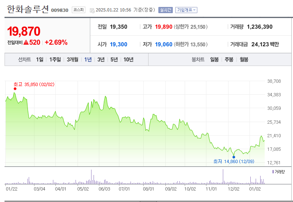Click the 전일 value 19,350

[119, 27]
